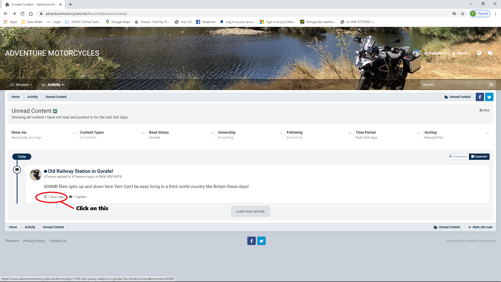
Task: Click Powered by Invision Community link
Action: (471, 241)
